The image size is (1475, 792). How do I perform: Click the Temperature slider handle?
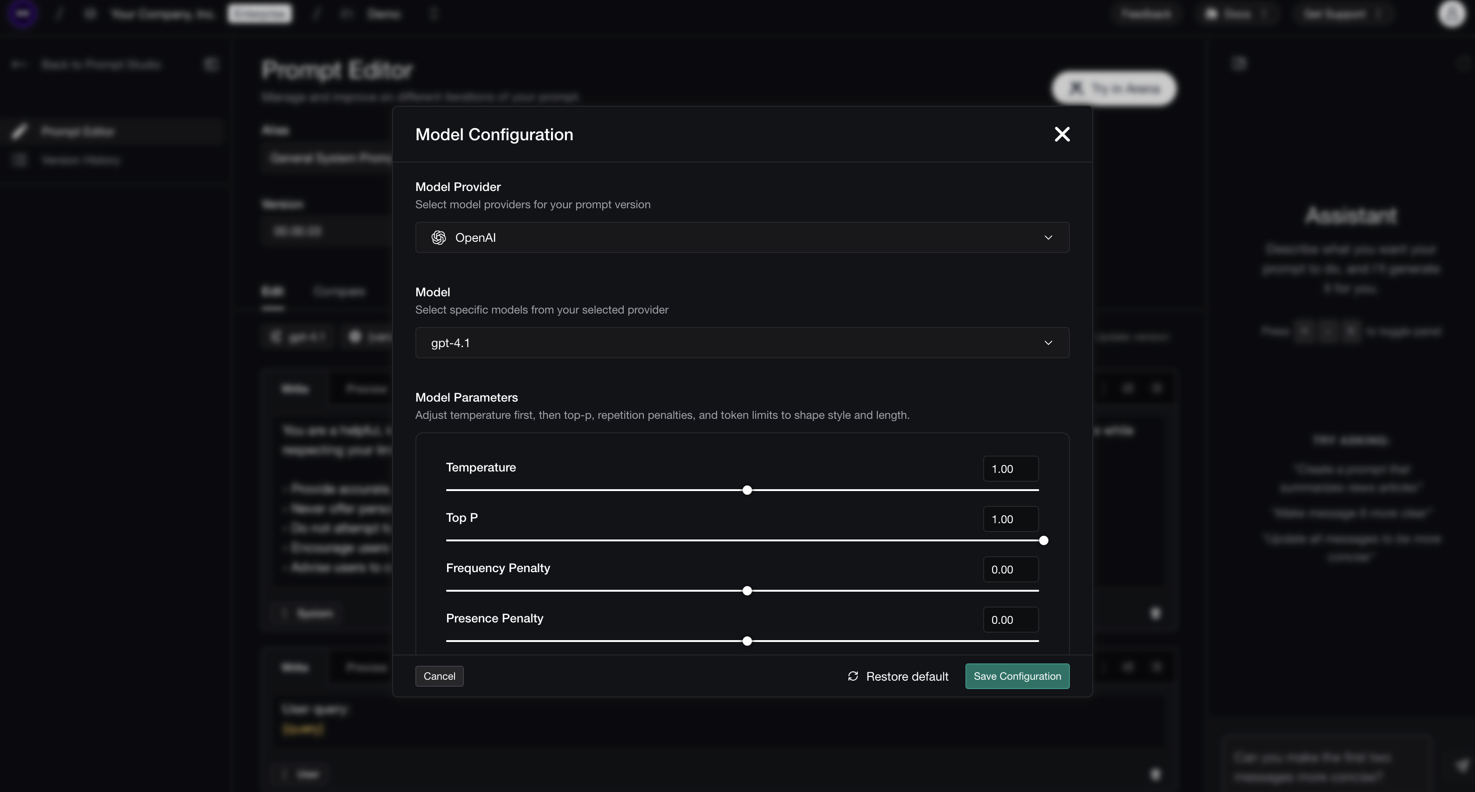[747, 490]
